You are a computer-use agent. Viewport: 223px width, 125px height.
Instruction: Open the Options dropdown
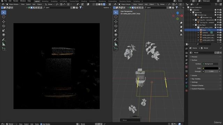pos(107,8)
